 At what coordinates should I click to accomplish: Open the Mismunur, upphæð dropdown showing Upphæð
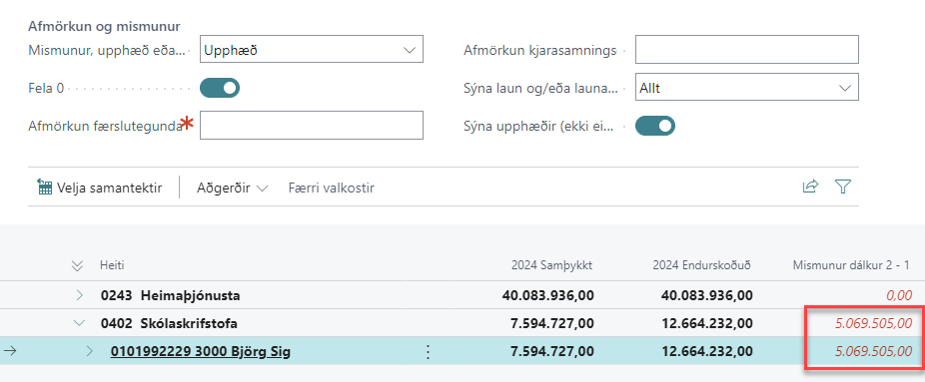pyautogui.click(x=312, y=50)
